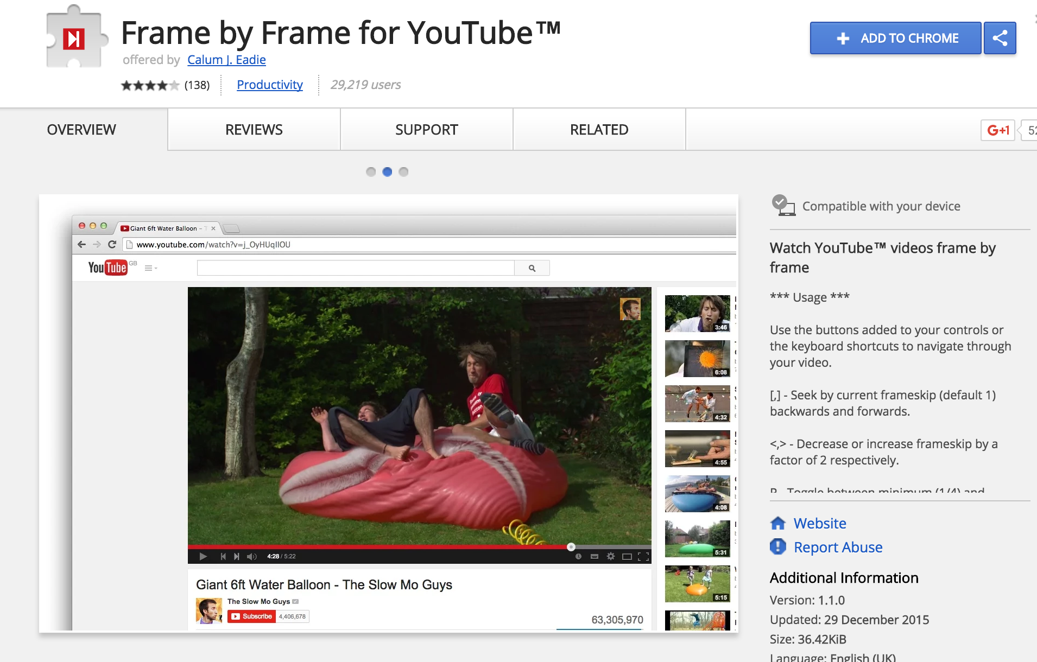Click the play button in the video player

[x=203, y=556]
